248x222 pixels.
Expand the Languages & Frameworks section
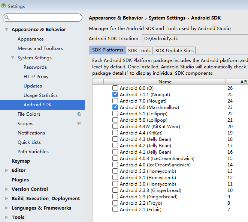coord(6,208)
